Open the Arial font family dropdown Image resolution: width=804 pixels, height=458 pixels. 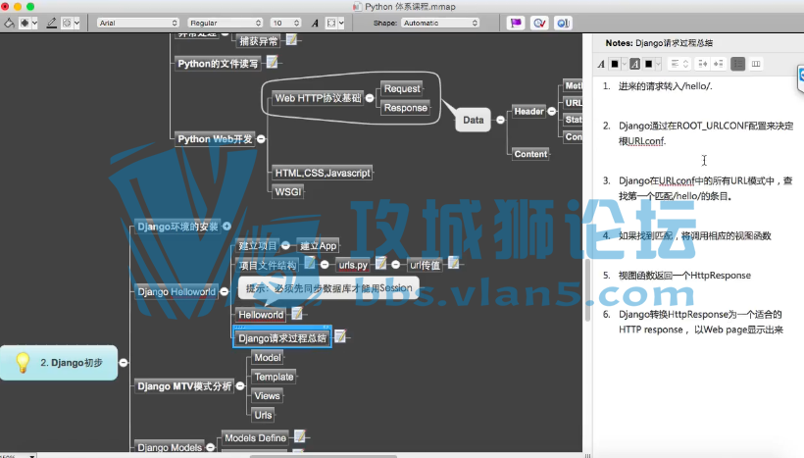(138, 24)
